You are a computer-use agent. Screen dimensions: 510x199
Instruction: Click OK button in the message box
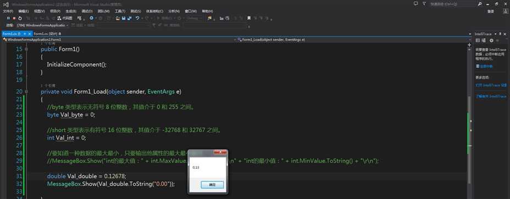point(212,184)
